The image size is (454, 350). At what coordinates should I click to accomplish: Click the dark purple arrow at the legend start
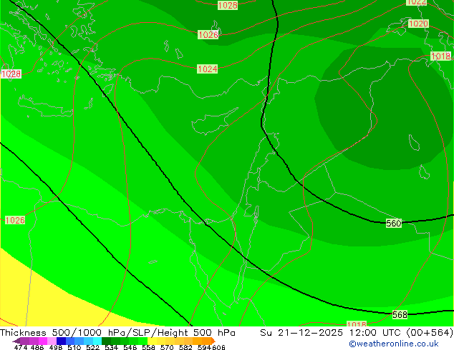click(16, 341)
